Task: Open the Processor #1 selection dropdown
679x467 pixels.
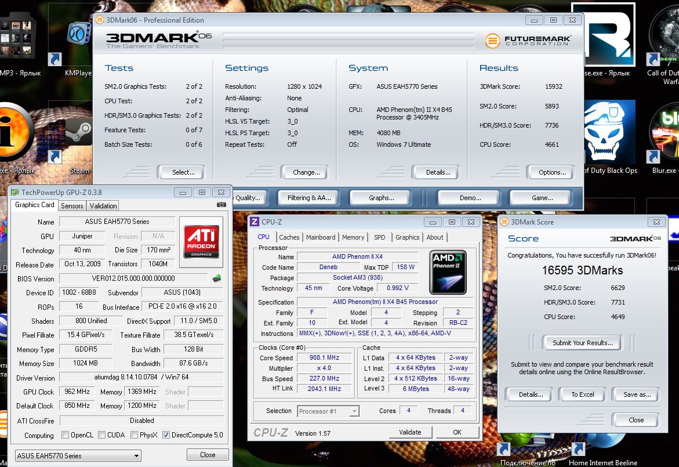Action: coord(328,411)
